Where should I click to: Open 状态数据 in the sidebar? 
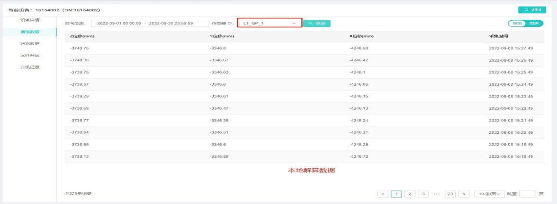click(33, 43)
